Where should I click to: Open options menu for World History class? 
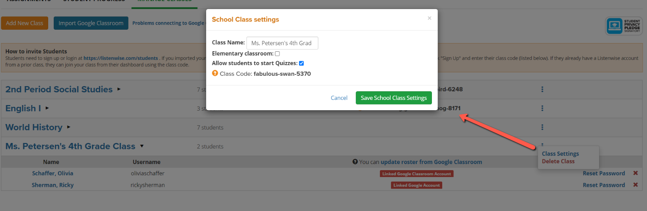point(542,127)
